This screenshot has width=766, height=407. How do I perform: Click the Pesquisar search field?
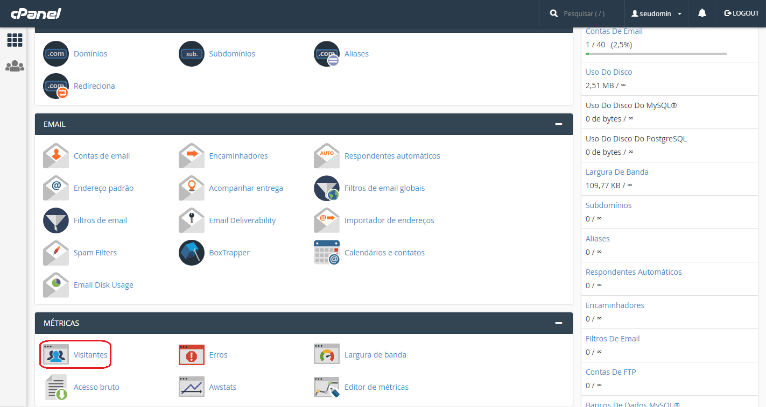584,13
